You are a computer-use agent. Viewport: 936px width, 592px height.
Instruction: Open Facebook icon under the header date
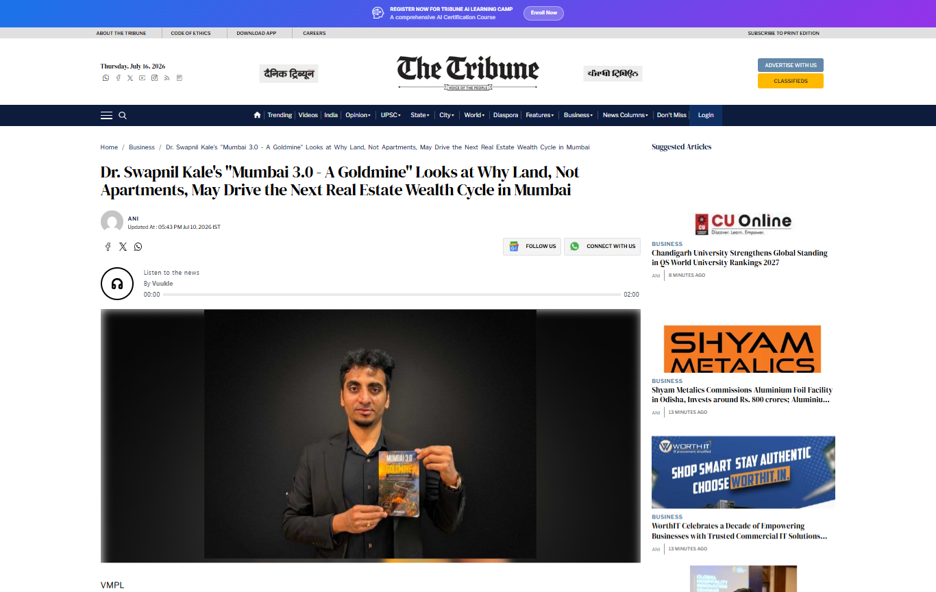point(118,78)
